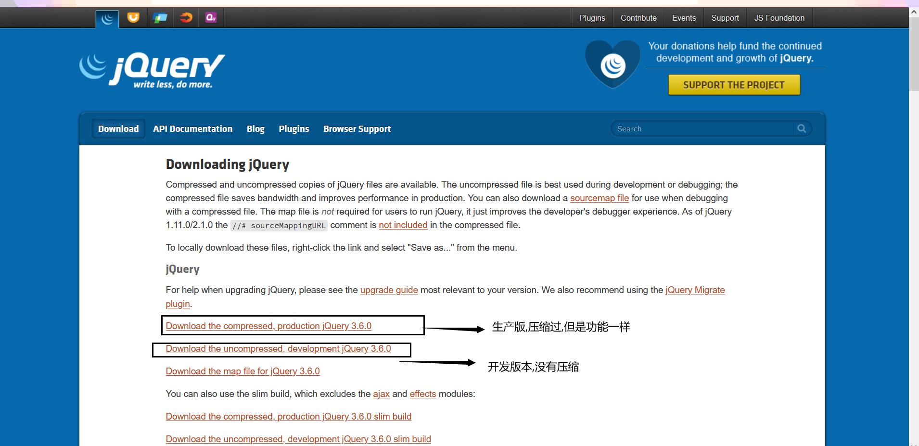Image resolution: width=919 pixels, height=446 pixels.
Task: Download uncompressed development 3.6.0 slim build
Action: tap(298, 439)
